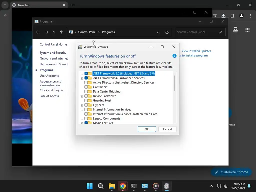Go up one level with the up arrow
This screenshot has width=256, height=192.
point(61,32)
